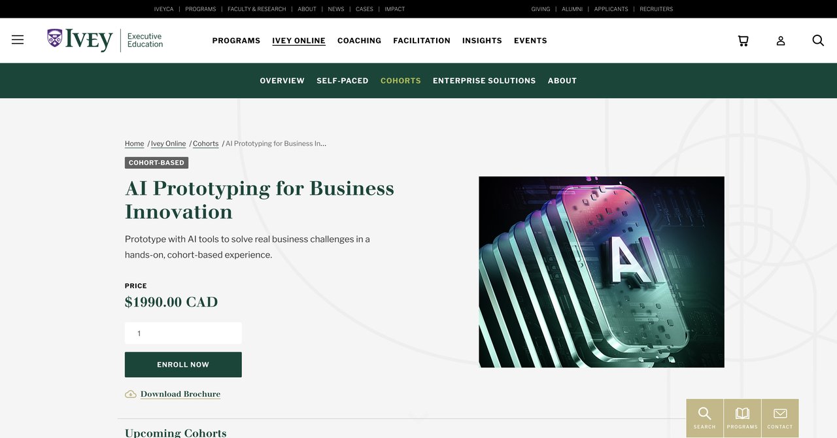The height and width of the screenshot is (438, 837).
Task: Click the Upcoming Cohorts heading
Action: coord(175,433)
